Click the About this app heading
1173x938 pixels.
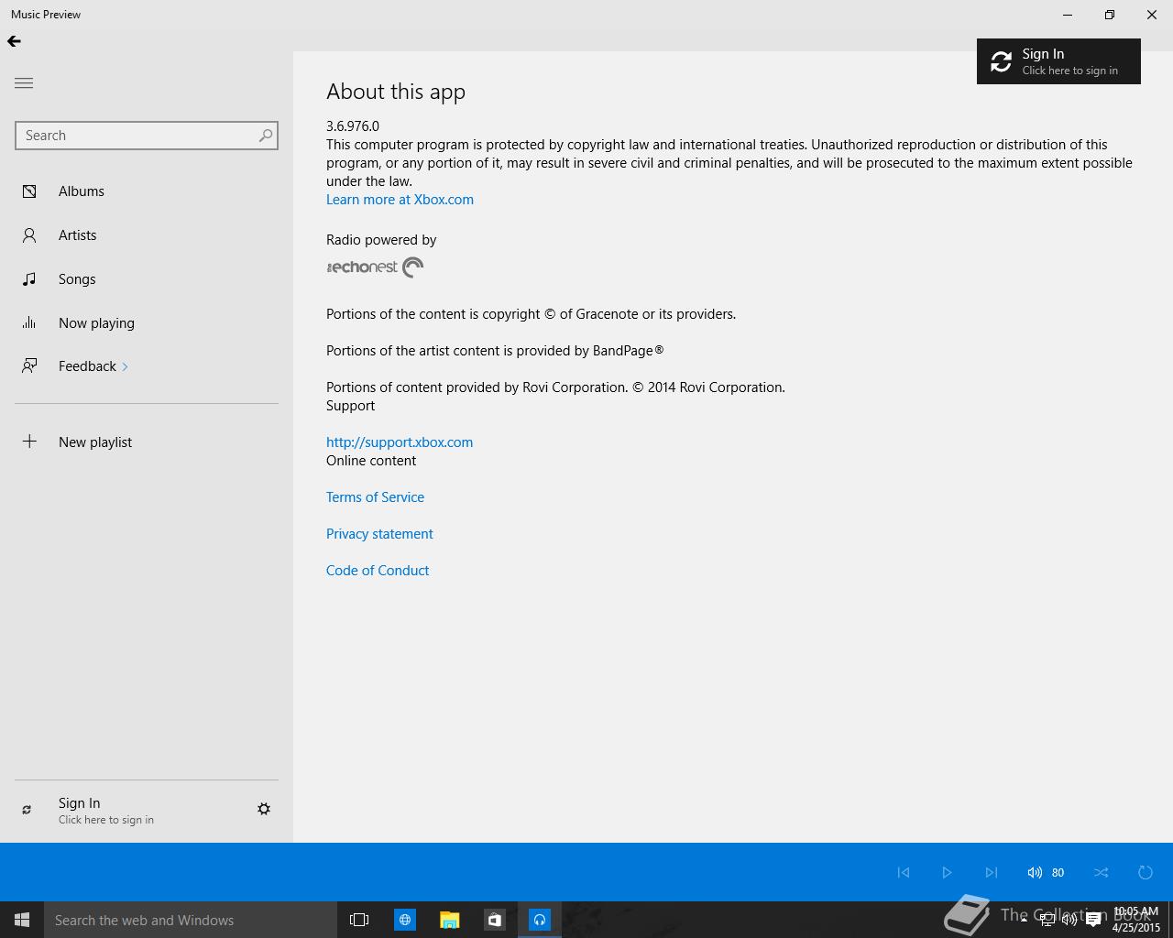396,92
